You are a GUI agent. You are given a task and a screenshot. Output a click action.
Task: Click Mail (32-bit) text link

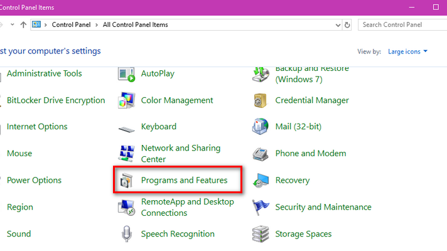click(298, 127)
